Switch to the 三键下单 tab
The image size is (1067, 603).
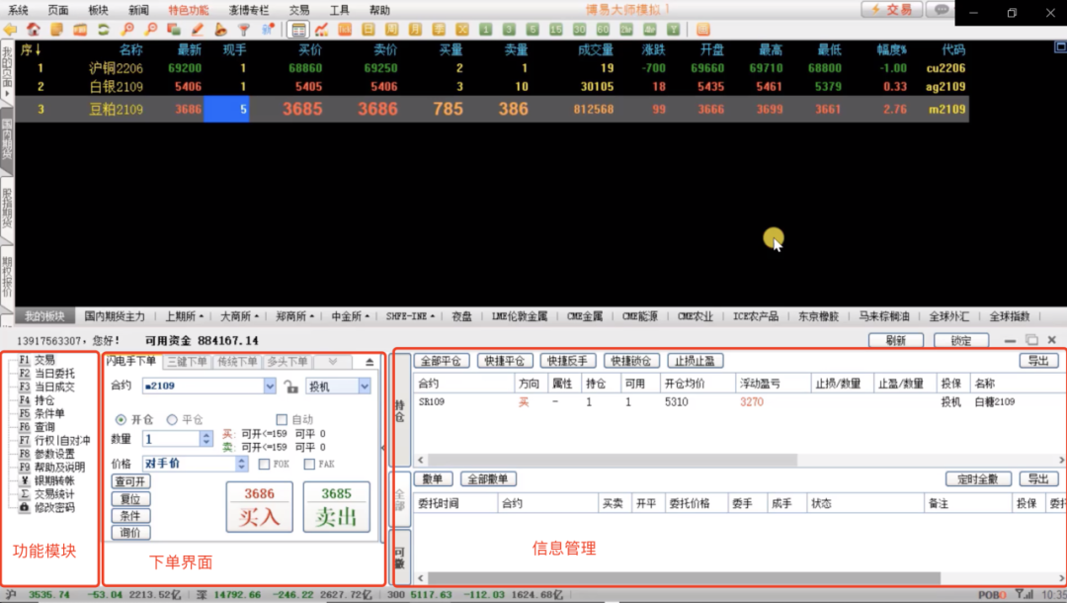[x=185, y=363]
